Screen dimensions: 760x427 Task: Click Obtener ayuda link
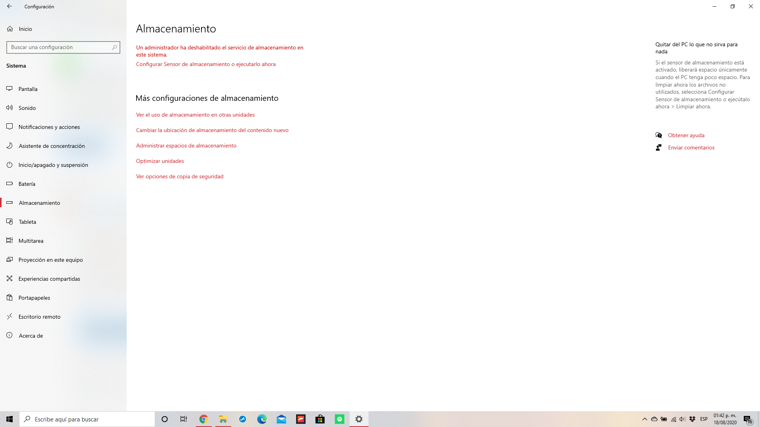[x=686, y=135]
